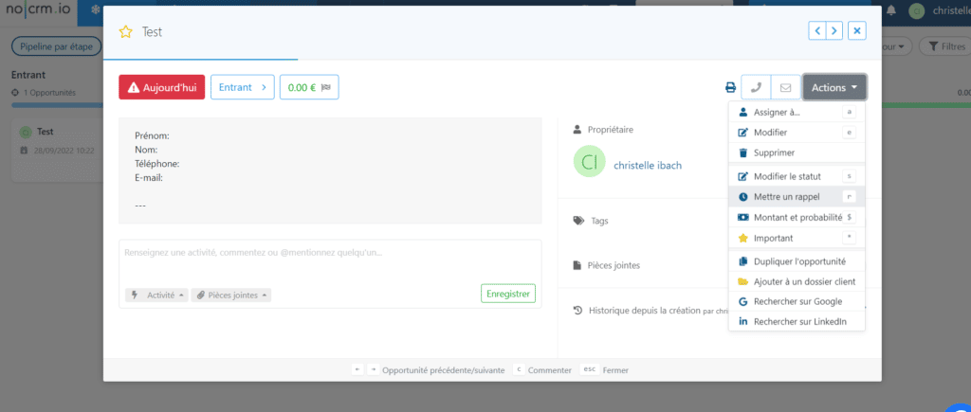The image size is (971, 412).
Task: Click the nocrm.io logo
Action: click(37, 10)
